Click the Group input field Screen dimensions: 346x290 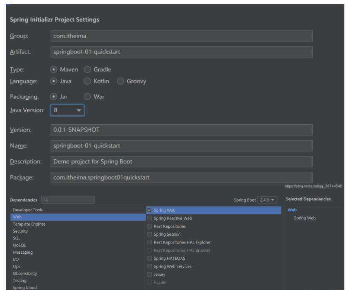point(182,36)
